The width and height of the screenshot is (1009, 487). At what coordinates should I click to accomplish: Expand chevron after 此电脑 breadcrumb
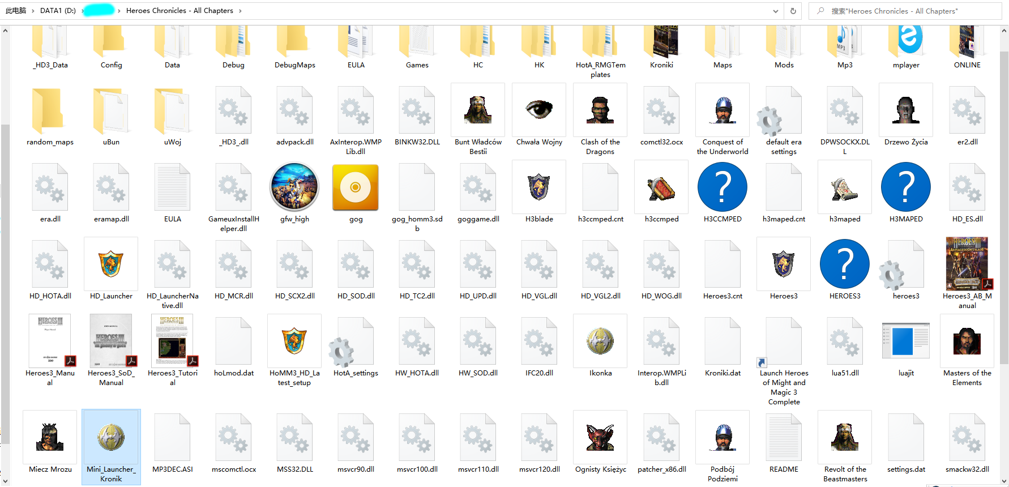[x=33, y=11]
